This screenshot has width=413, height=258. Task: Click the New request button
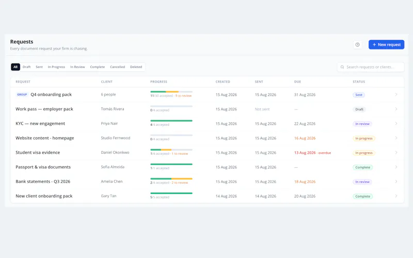386,45
